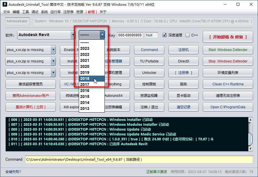Click the DirectX button
Image resolution: width=258 pixels, height=177 pixels.
coord(184,61)
